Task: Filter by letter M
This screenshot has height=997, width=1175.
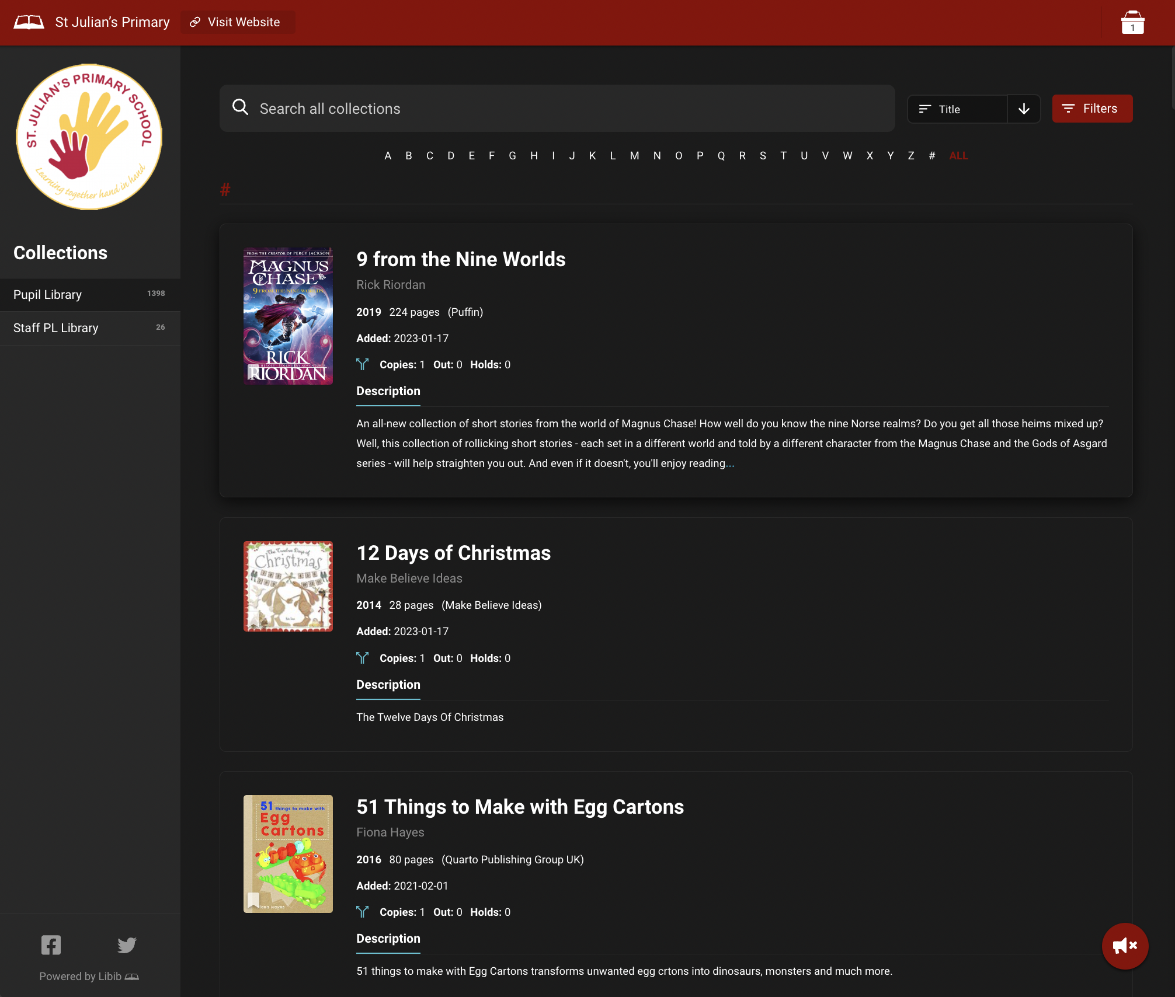Action: click(x=634, y=156)
